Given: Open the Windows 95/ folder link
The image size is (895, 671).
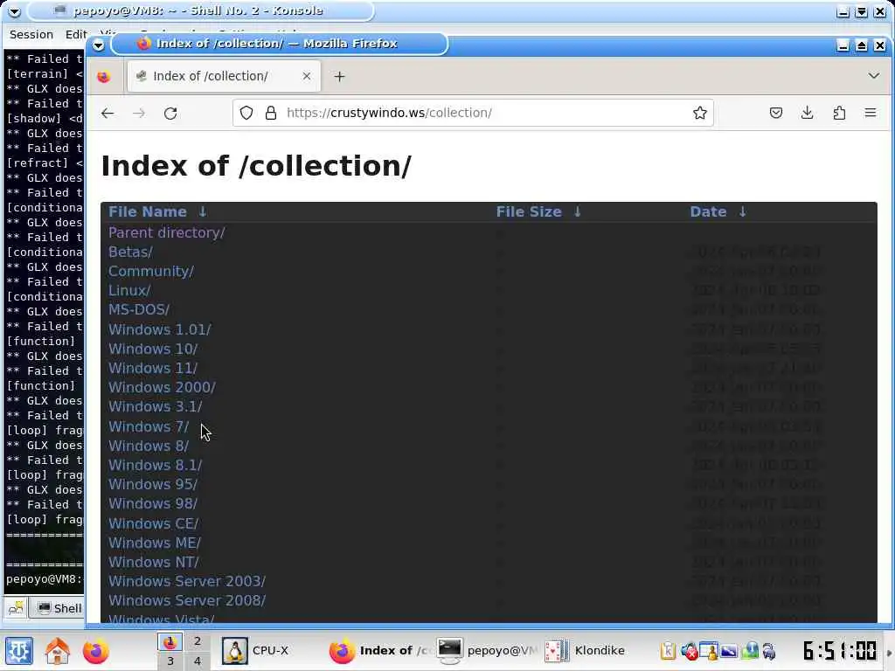Looking at the screenshot, I should point(153,484).
